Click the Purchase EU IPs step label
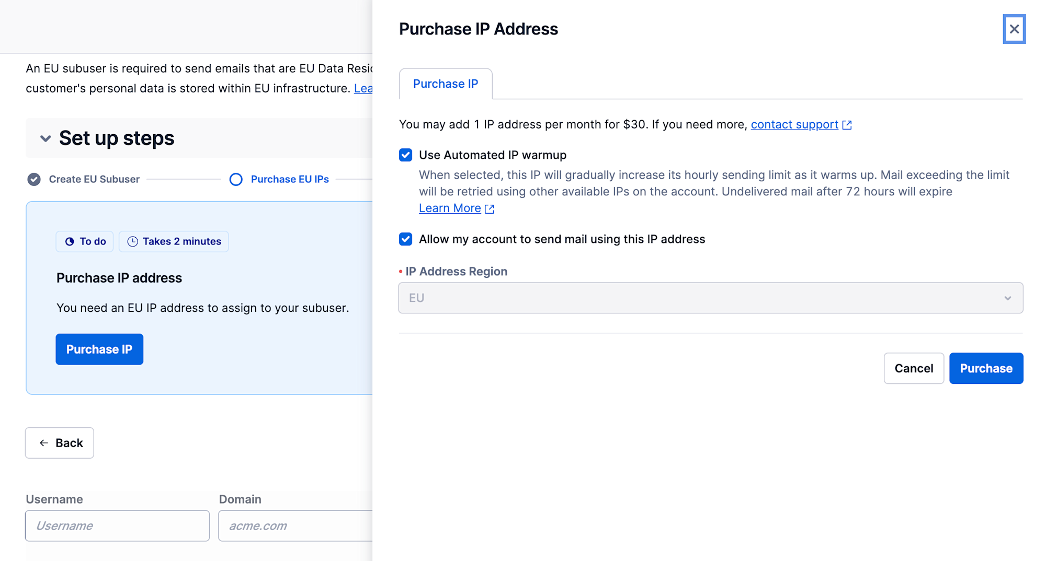 290,179
